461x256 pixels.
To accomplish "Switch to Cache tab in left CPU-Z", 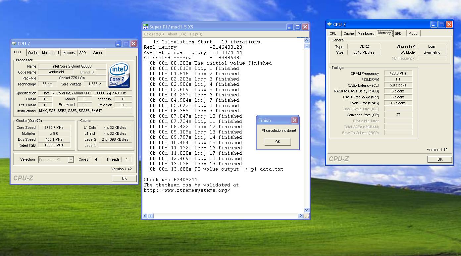I will [x=33, y=53].
